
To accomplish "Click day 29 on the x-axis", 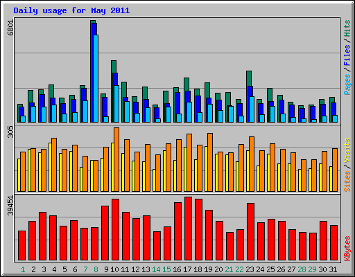I will coord(312,269).
